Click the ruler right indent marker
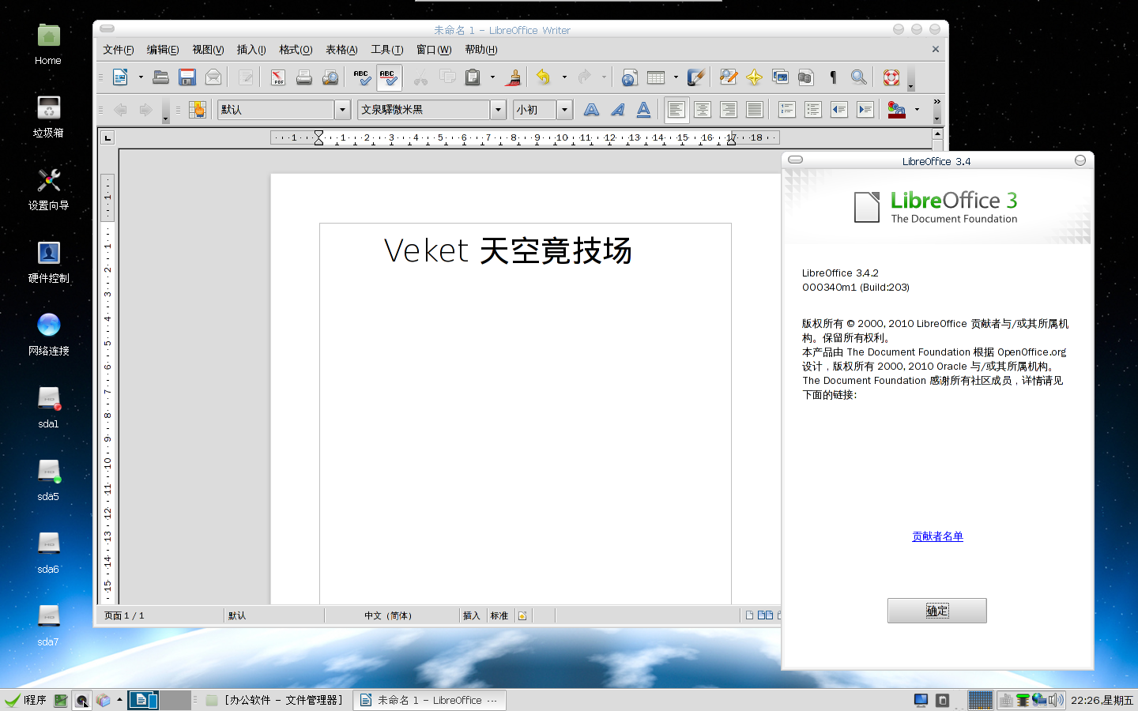The image size is (1138, 711). tap(732, 138)
